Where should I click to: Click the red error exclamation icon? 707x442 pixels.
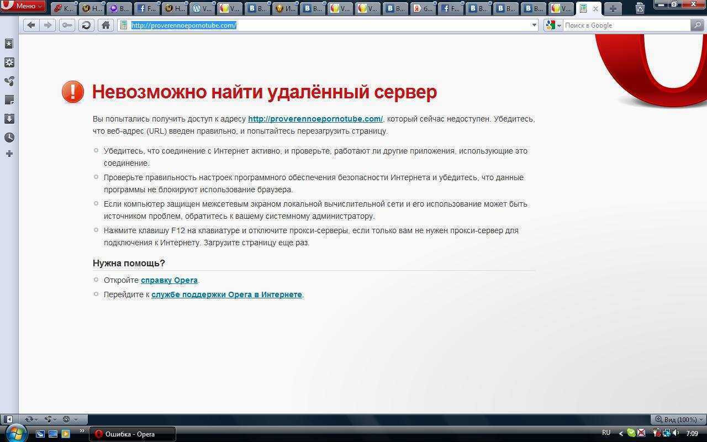click(73, 92)
